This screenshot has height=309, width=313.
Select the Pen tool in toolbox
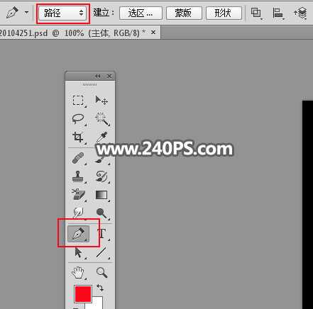pyautogui.click(x=78, y=234)
